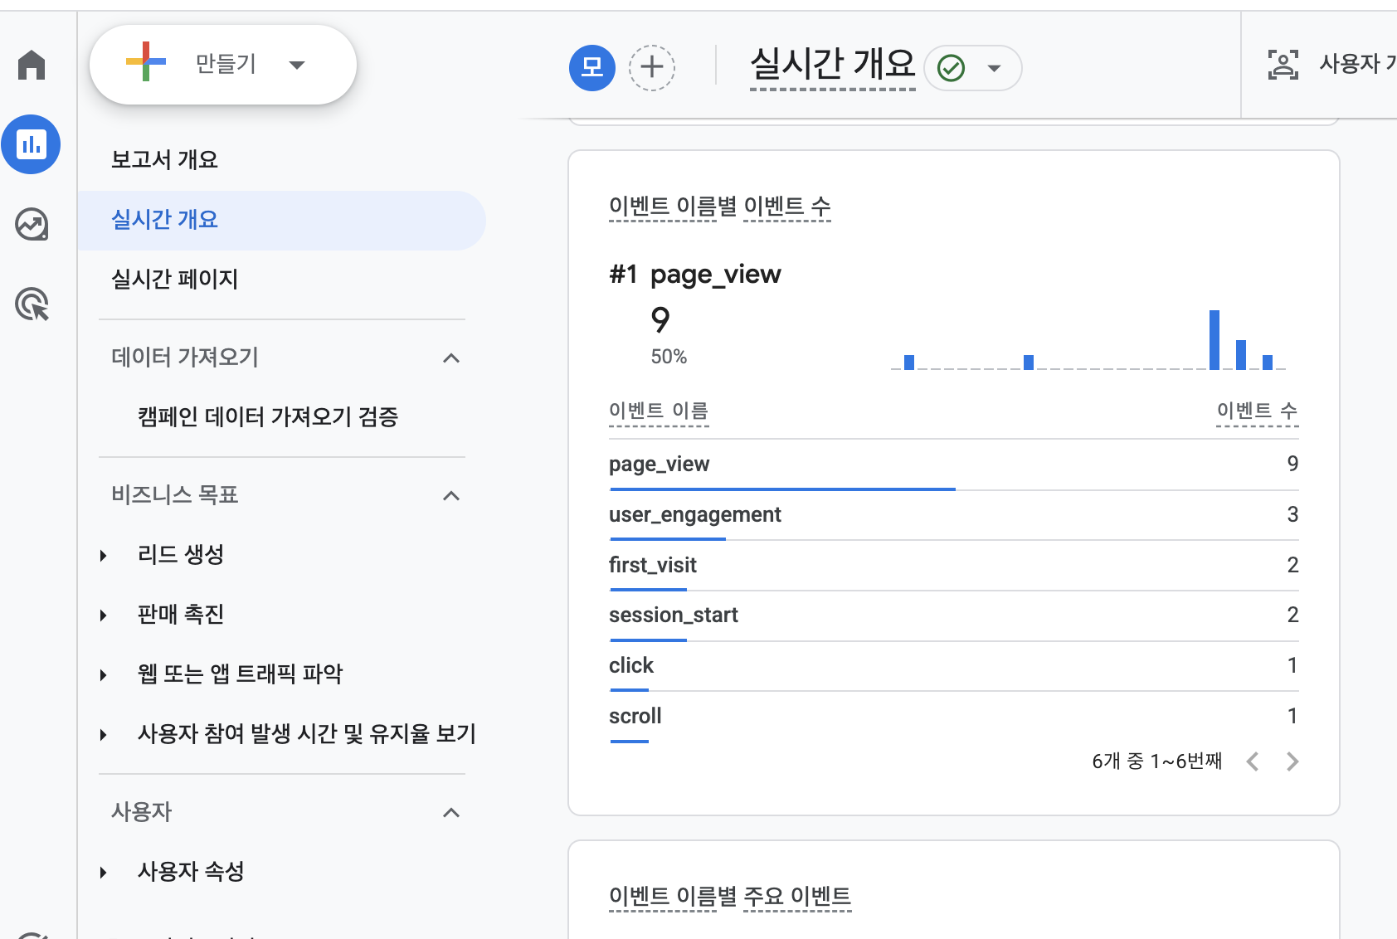Click the 웹 또는 앱 트래픽 파악 label

[x=240, y=674]
